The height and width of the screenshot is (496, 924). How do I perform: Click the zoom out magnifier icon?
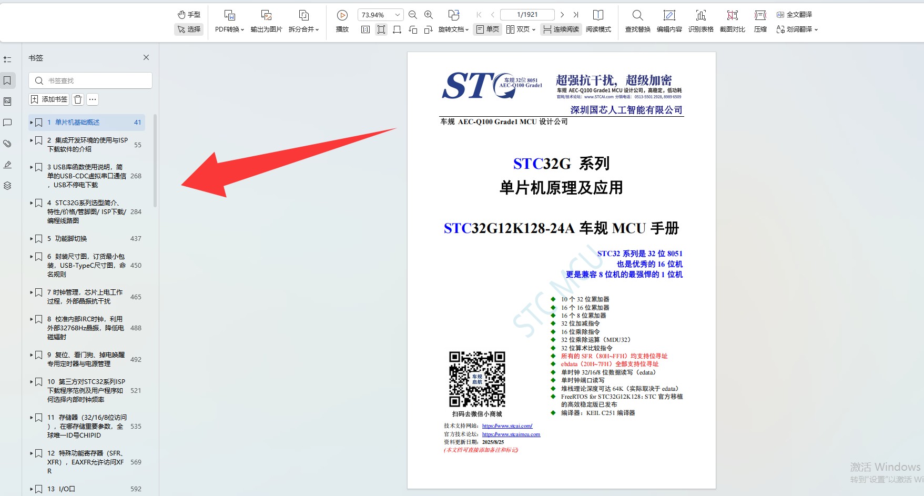pyautogui.click(x=413, y=15)
